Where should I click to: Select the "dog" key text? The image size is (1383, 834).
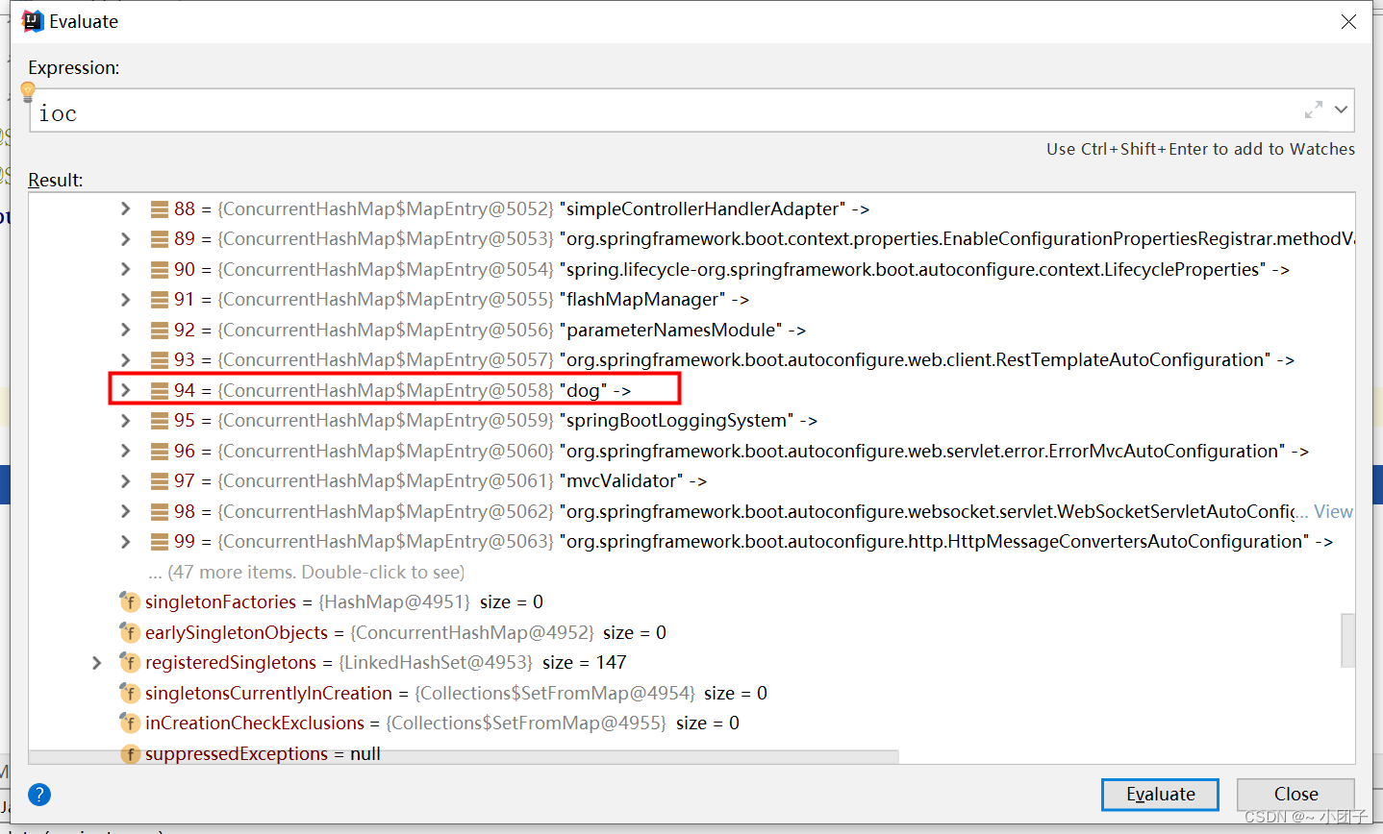583,390
